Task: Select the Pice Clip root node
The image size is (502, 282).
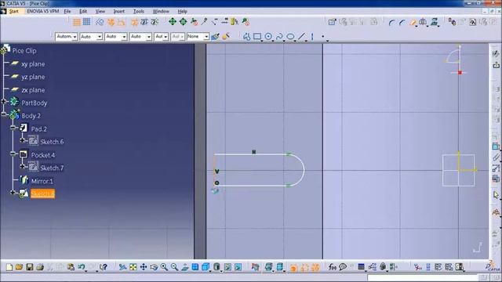Action: (24, 50)
